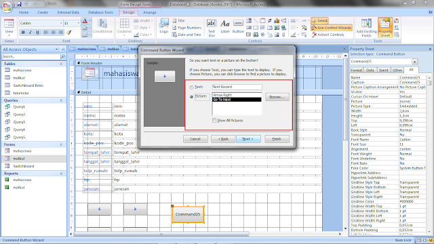The height and width of the screenshot is (244, 434).
Task: Open the View dropdown
Action: click(9, 35)
